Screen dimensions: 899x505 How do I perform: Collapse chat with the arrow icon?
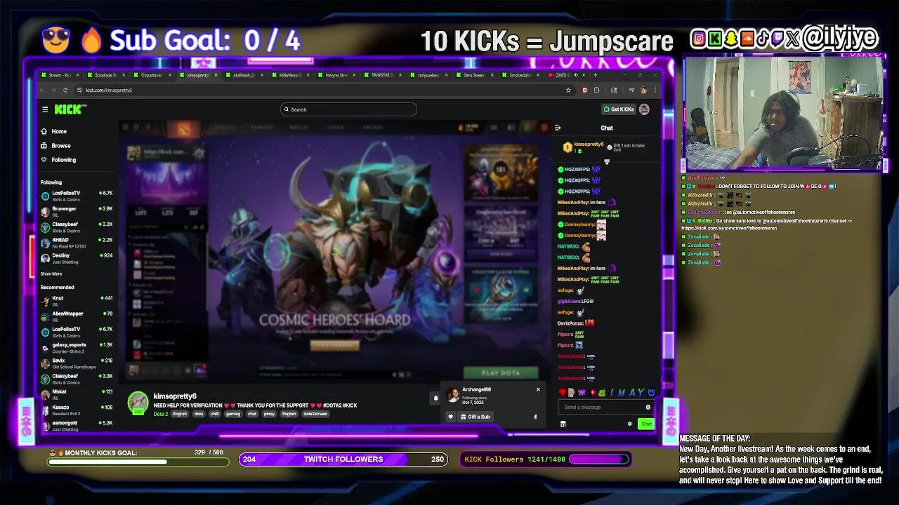pyautogui.click(x=558, y=128)
